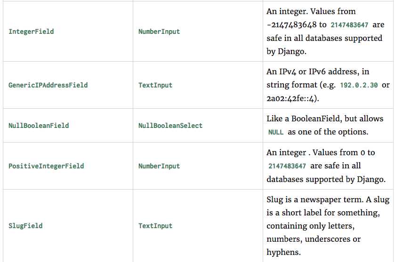Click the 'Like a BooleanField' description
Viewport: 395px width, 262px height.
pos(304,119)
